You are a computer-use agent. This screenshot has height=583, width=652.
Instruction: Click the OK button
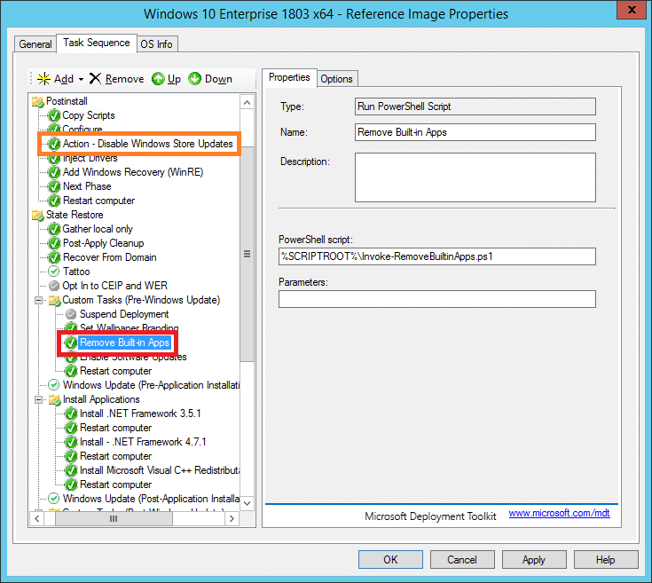(x=390, y=560)
